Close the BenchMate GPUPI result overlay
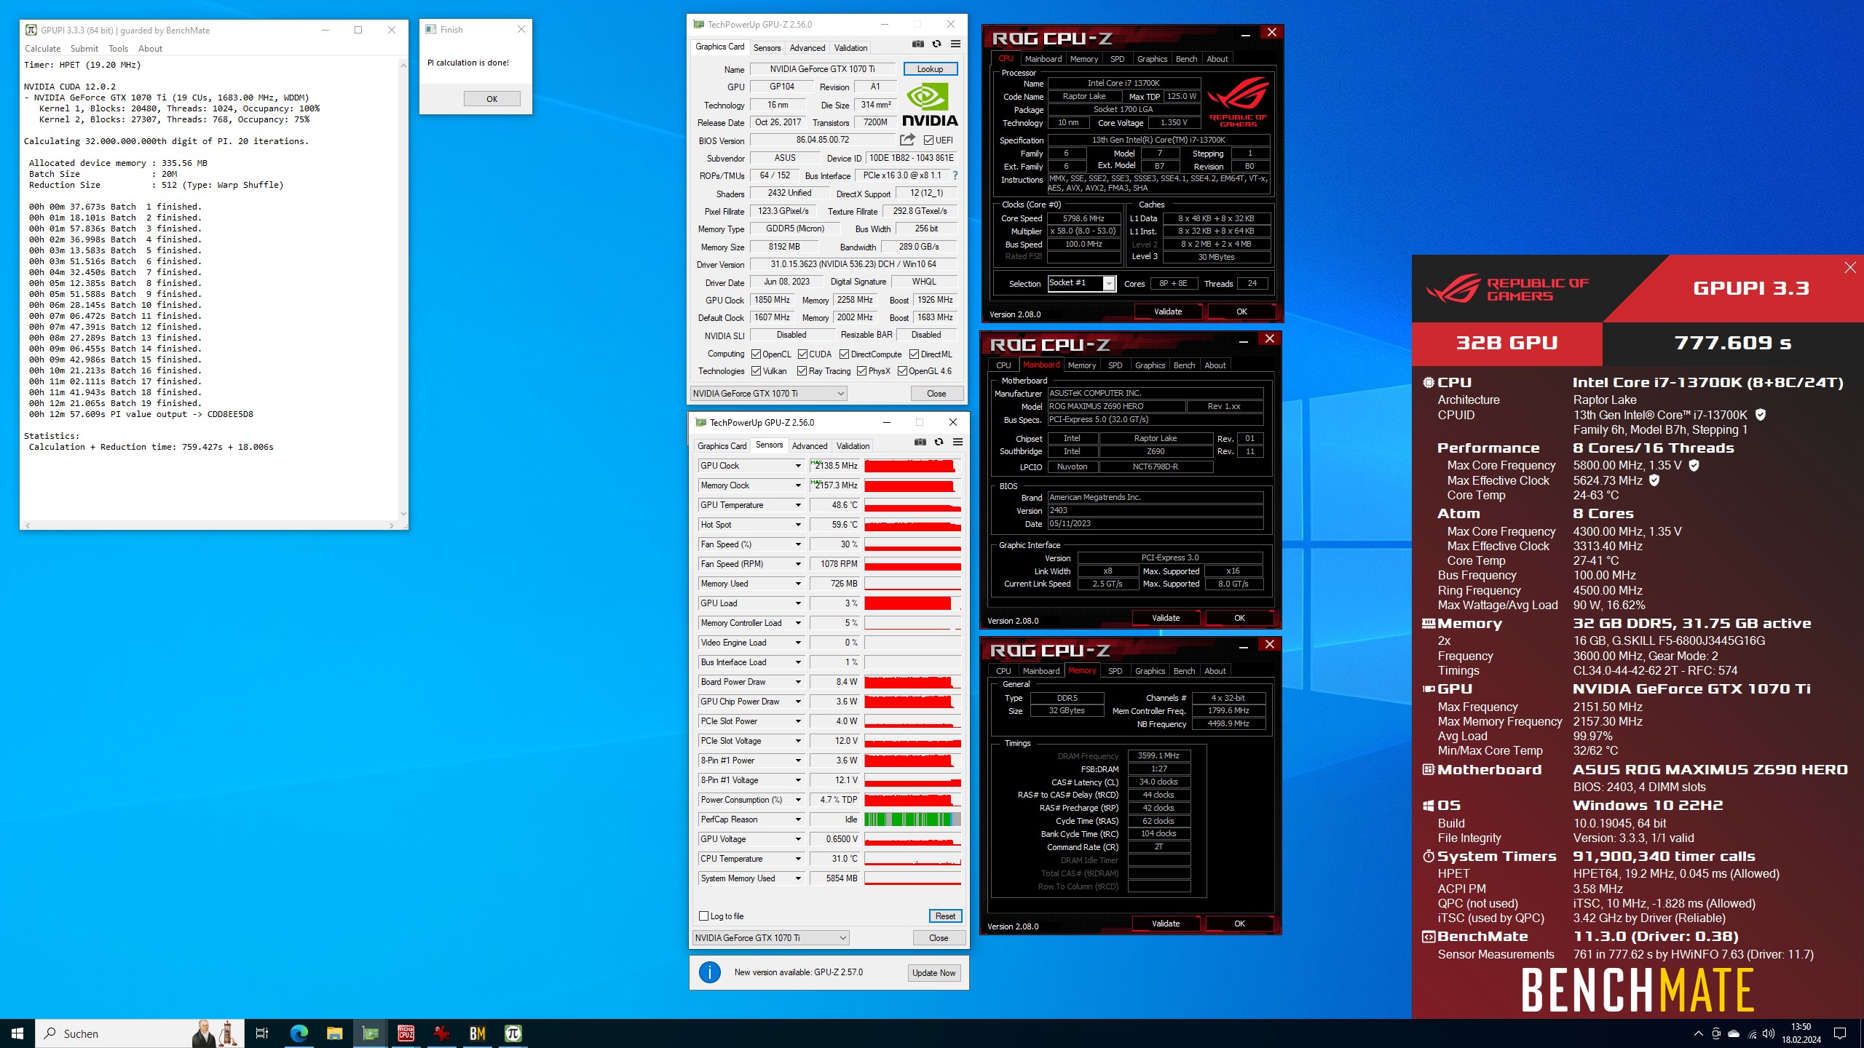The width and height of the screenshot is (1864, 1048). click(x=1850, y=268)
